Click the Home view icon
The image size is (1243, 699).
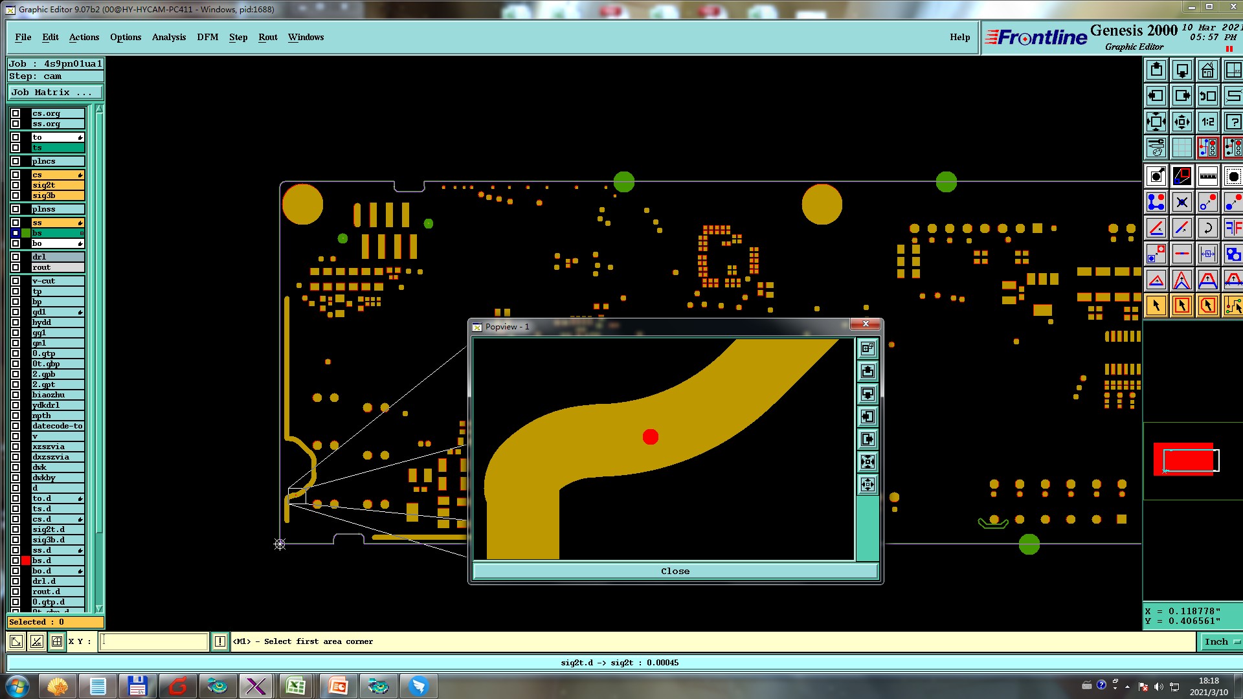(x=1207, y=70)
